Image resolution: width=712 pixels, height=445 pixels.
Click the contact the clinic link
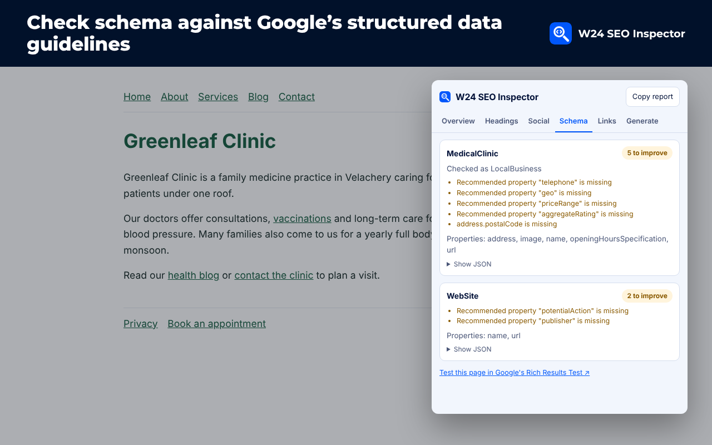274,275
